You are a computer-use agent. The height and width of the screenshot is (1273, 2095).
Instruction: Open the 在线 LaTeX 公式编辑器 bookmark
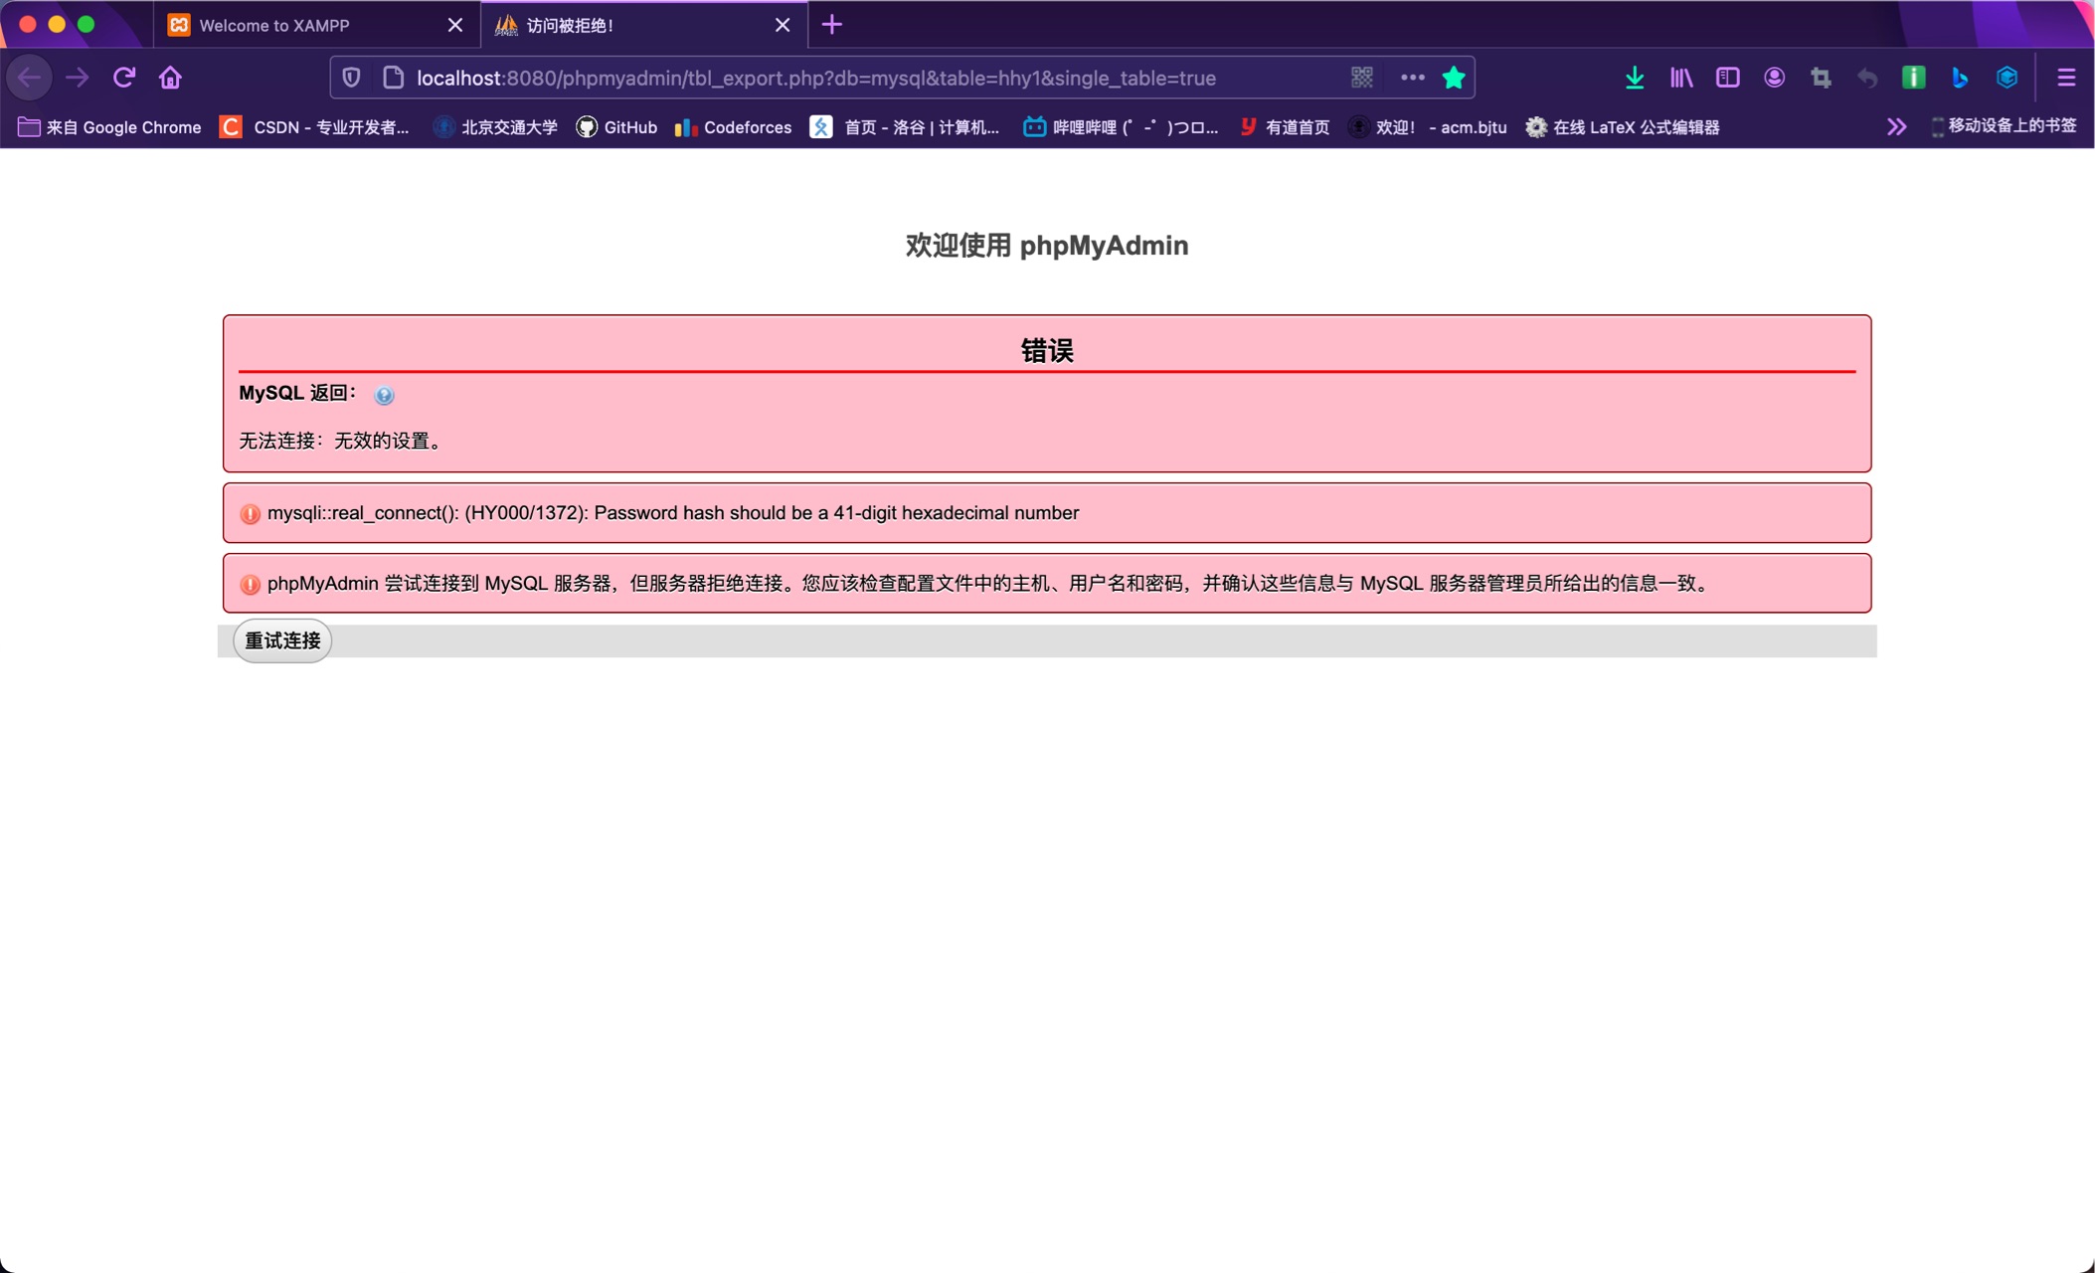pos(1623,127)
